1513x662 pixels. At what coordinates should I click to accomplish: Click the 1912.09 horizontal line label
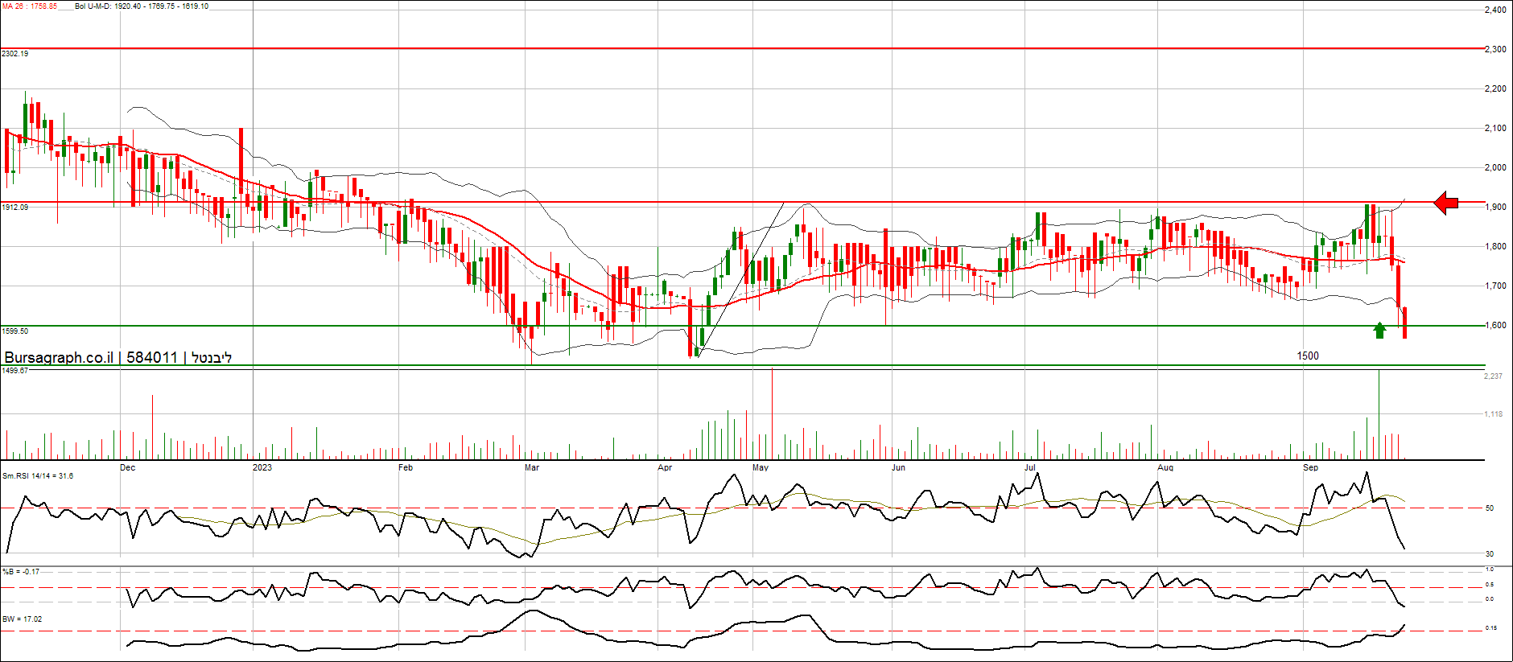click(x=15, y=208)
